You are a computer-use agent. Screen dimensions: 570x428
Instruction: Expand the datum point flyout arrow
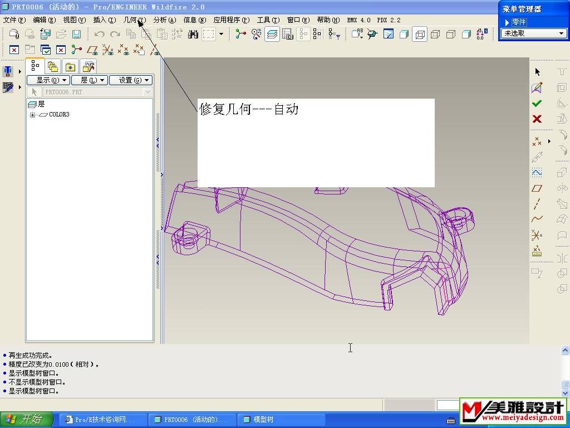[x=549, y=141]
